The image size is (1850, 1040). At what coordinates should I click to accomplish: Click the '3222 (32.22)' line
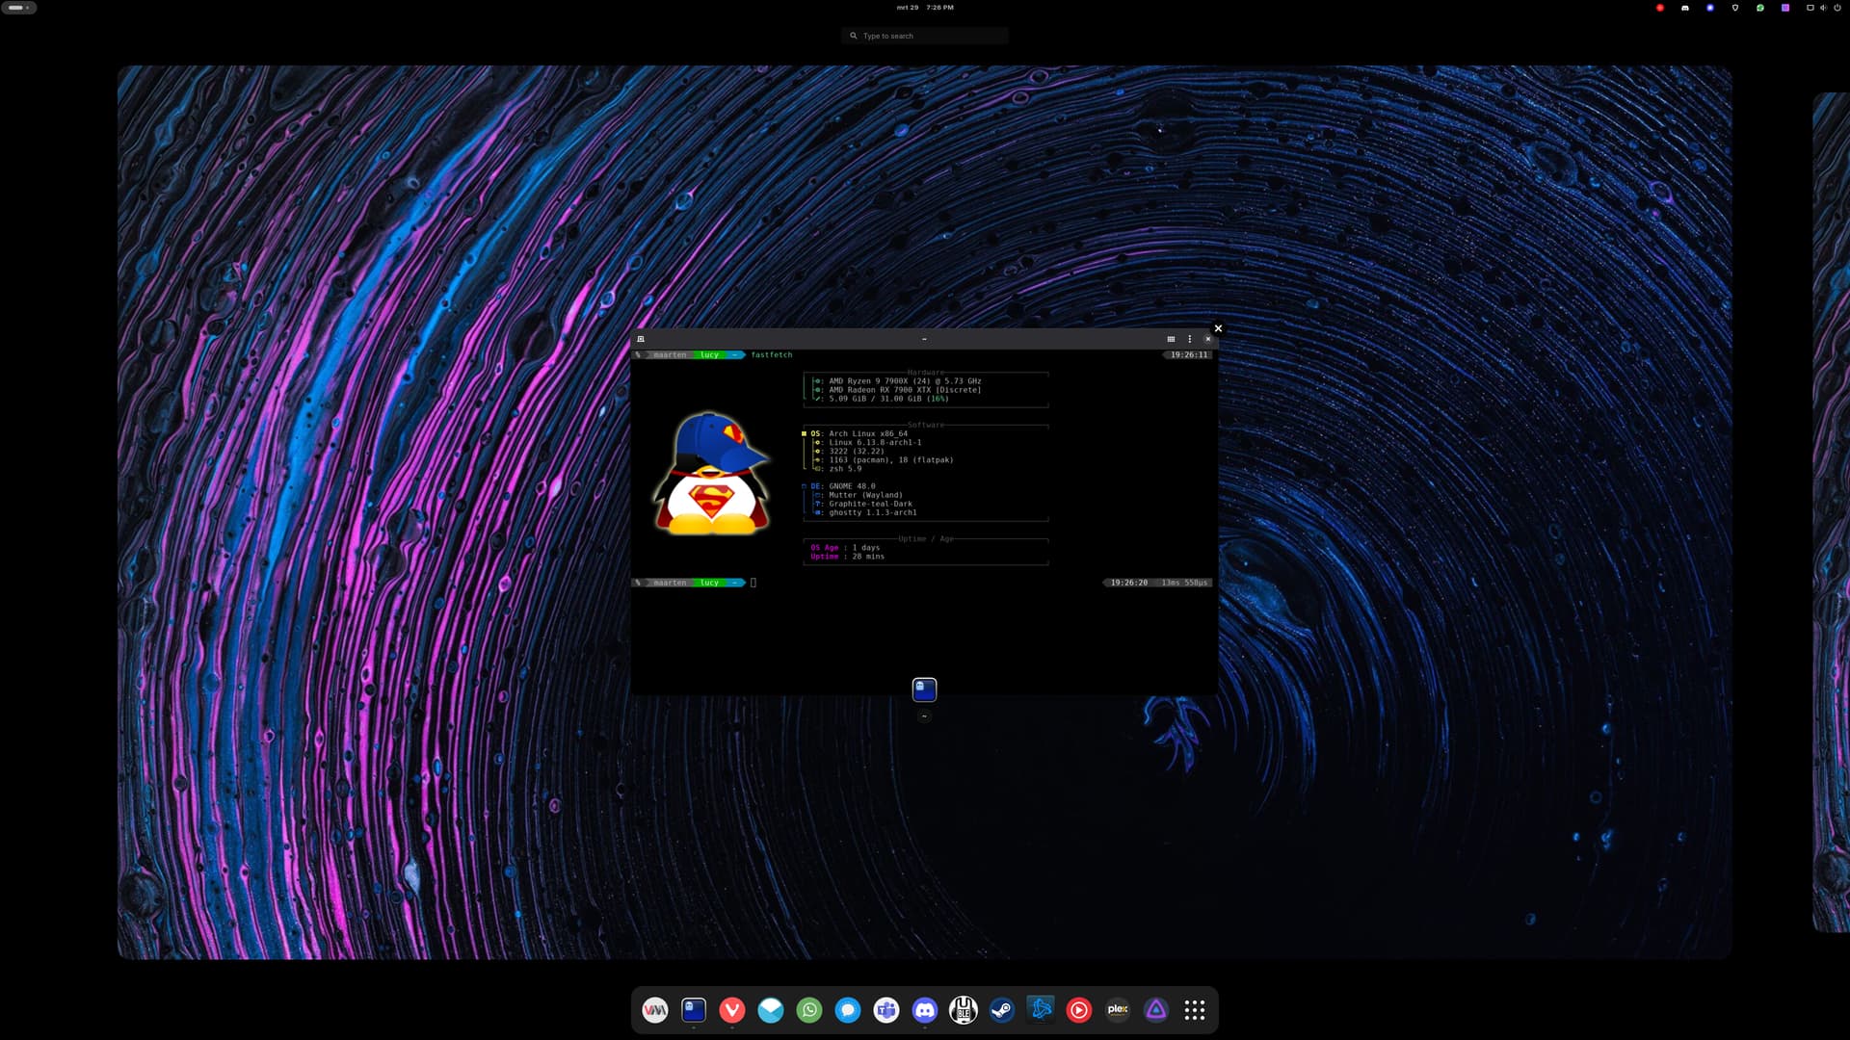point(857,452)
